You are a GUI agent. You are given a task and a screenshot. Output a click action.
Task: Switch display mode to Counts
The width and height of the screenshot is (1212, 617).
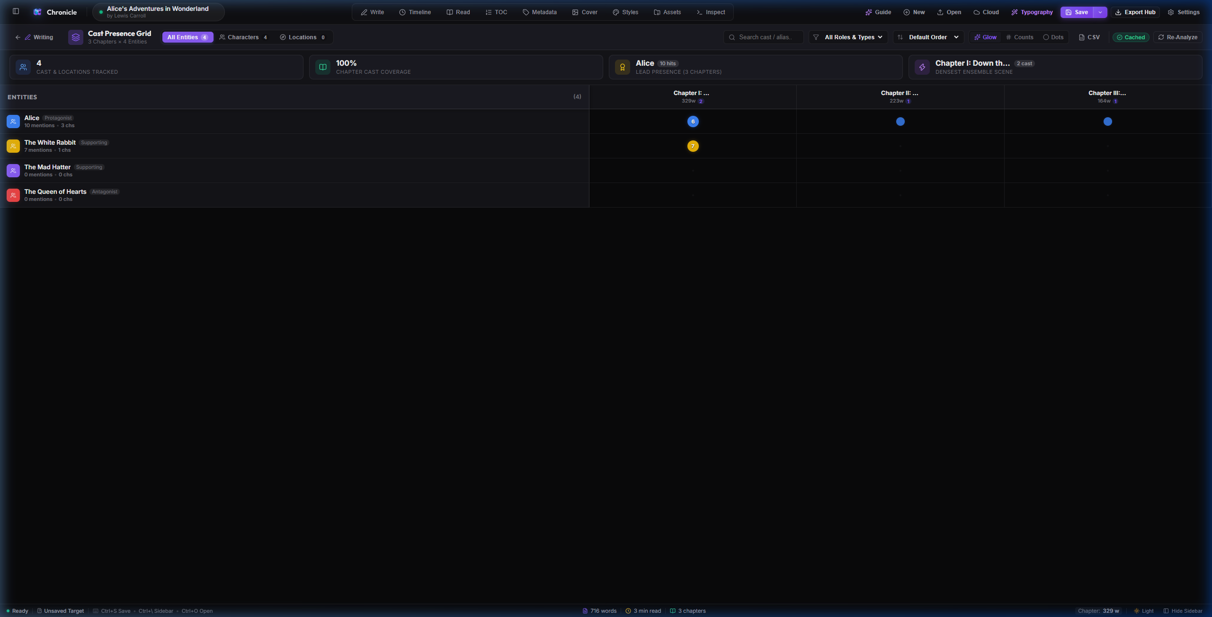(x=1020, y=37)
